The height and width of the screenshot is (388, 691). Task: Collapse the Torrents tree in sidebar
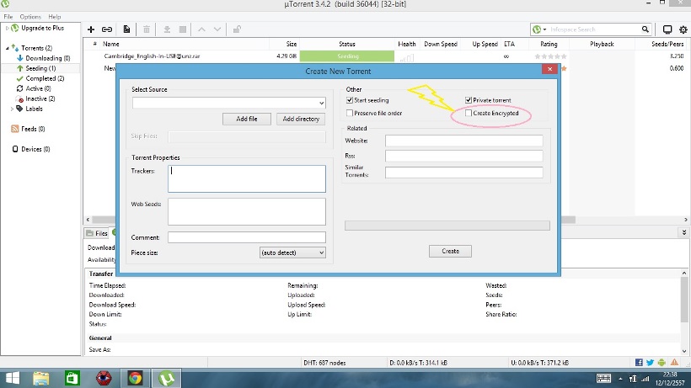click(8, 48)
